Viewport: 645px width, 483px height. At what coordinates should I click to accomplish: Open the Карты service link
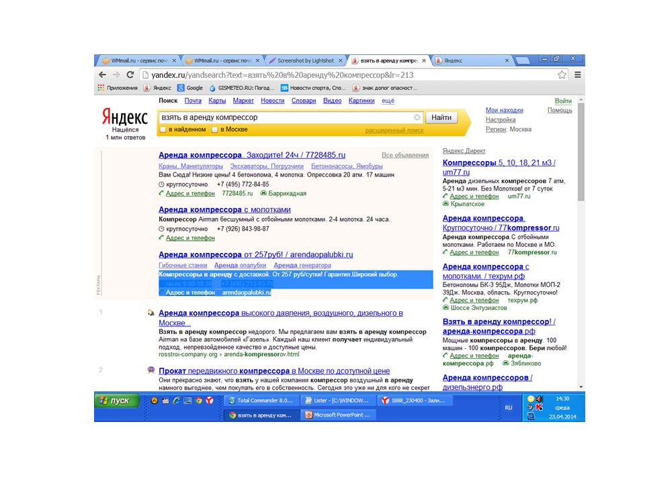217,101
